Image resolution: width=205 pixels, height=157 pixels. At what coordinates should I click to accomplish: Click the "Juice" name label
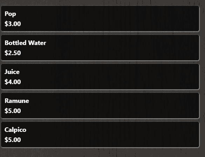click(x=12, y=72)
